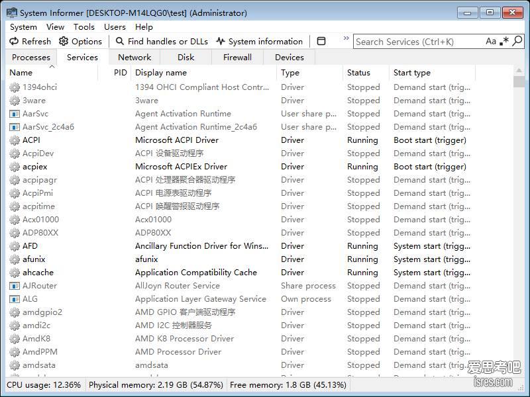Click CPU usage in status bar
The width and height of the screenshot is (530, 397).
click(x=44, y=385)
